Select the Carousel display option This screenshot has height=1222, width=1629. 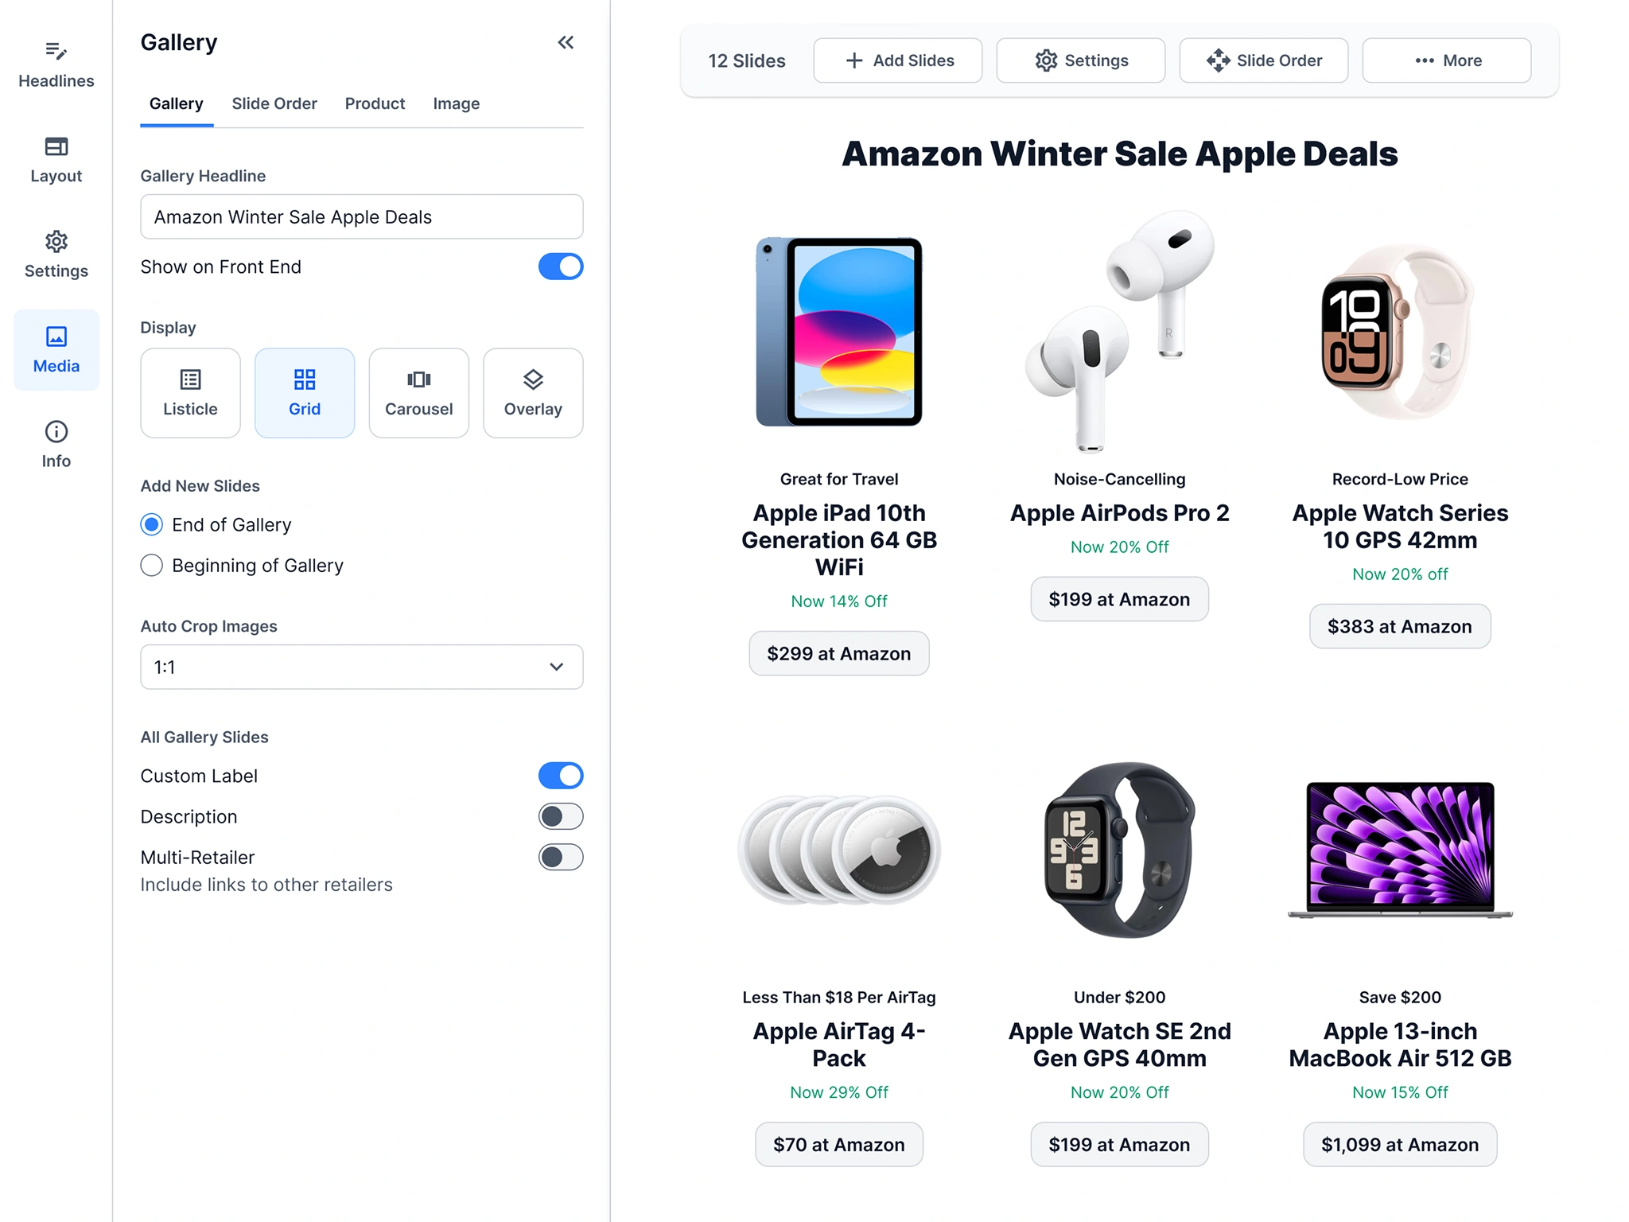point(418,393)
